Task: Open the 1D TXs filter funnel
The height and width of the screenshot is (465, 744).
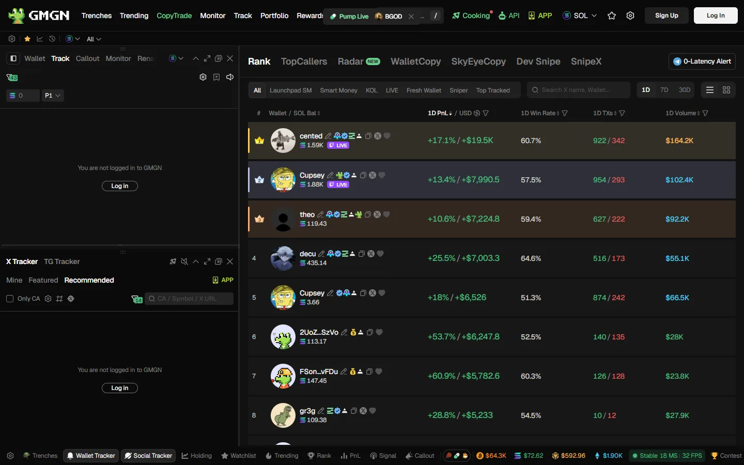Action: [622, 113]
